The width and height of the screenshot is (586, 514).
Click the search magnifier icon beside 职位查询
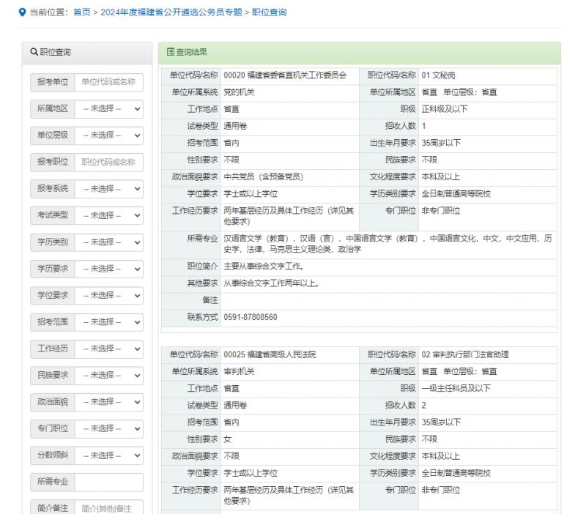34,52
